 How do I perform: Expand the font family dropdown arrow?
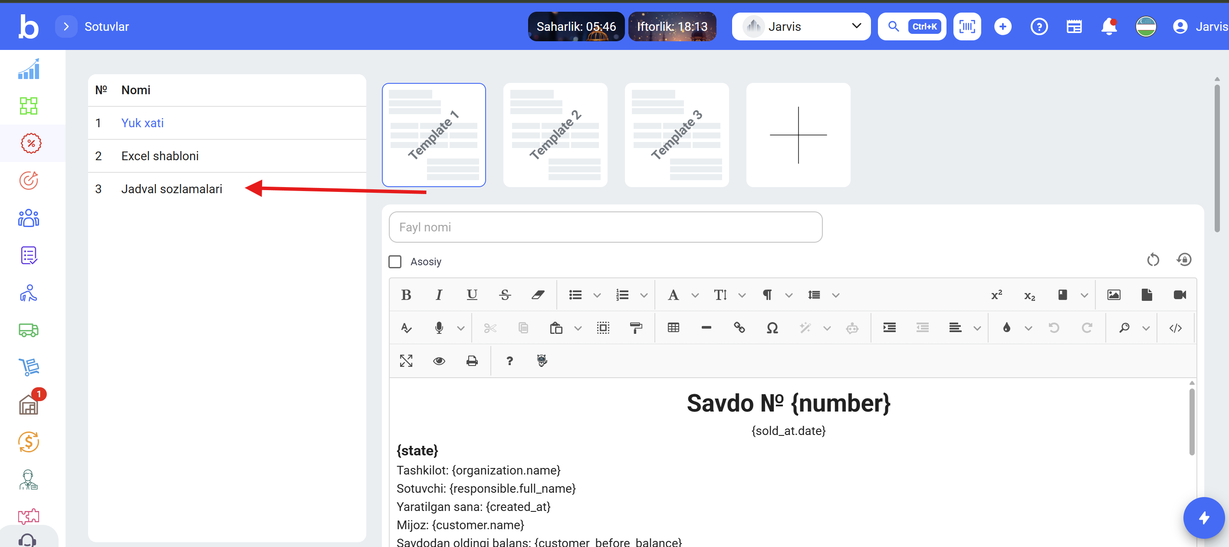point(695,296)
